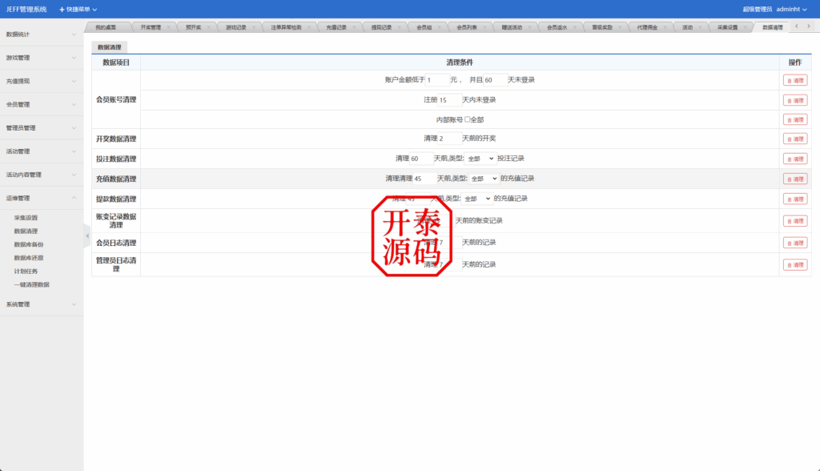Switch to the 代理佣金 tab
The width and height of the screenshot is (820, 471).
click(x=649, y=26)
